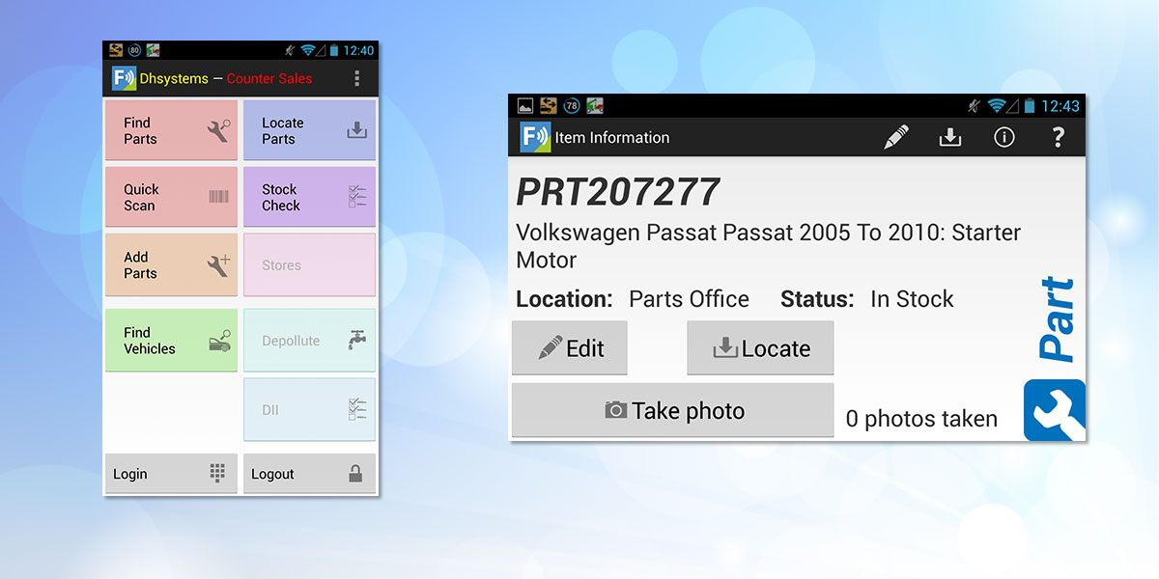Click the 0 photos taken counter

921,419
